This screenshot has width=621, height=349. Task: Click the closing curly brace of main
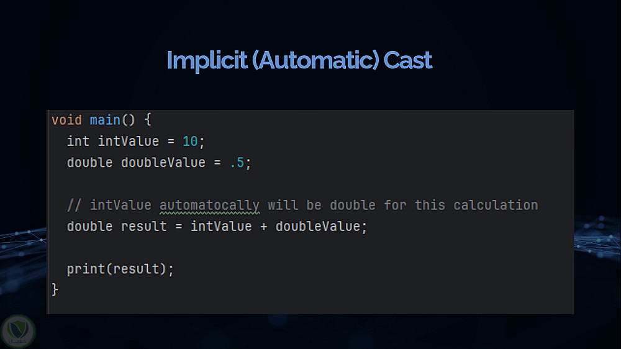[x=55, y=289]
